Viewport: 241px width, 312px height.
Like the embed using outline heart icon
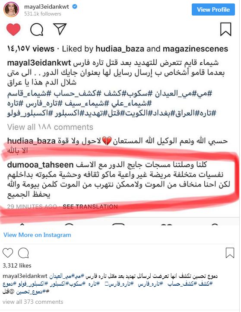pos(8,253)
